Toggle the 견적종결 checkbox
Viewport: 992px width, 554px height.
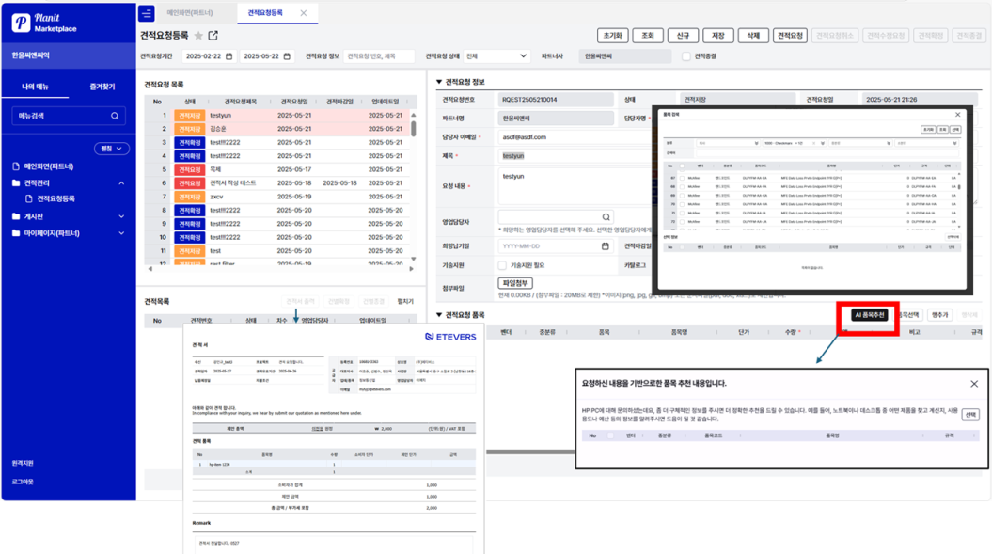(685, 56)
